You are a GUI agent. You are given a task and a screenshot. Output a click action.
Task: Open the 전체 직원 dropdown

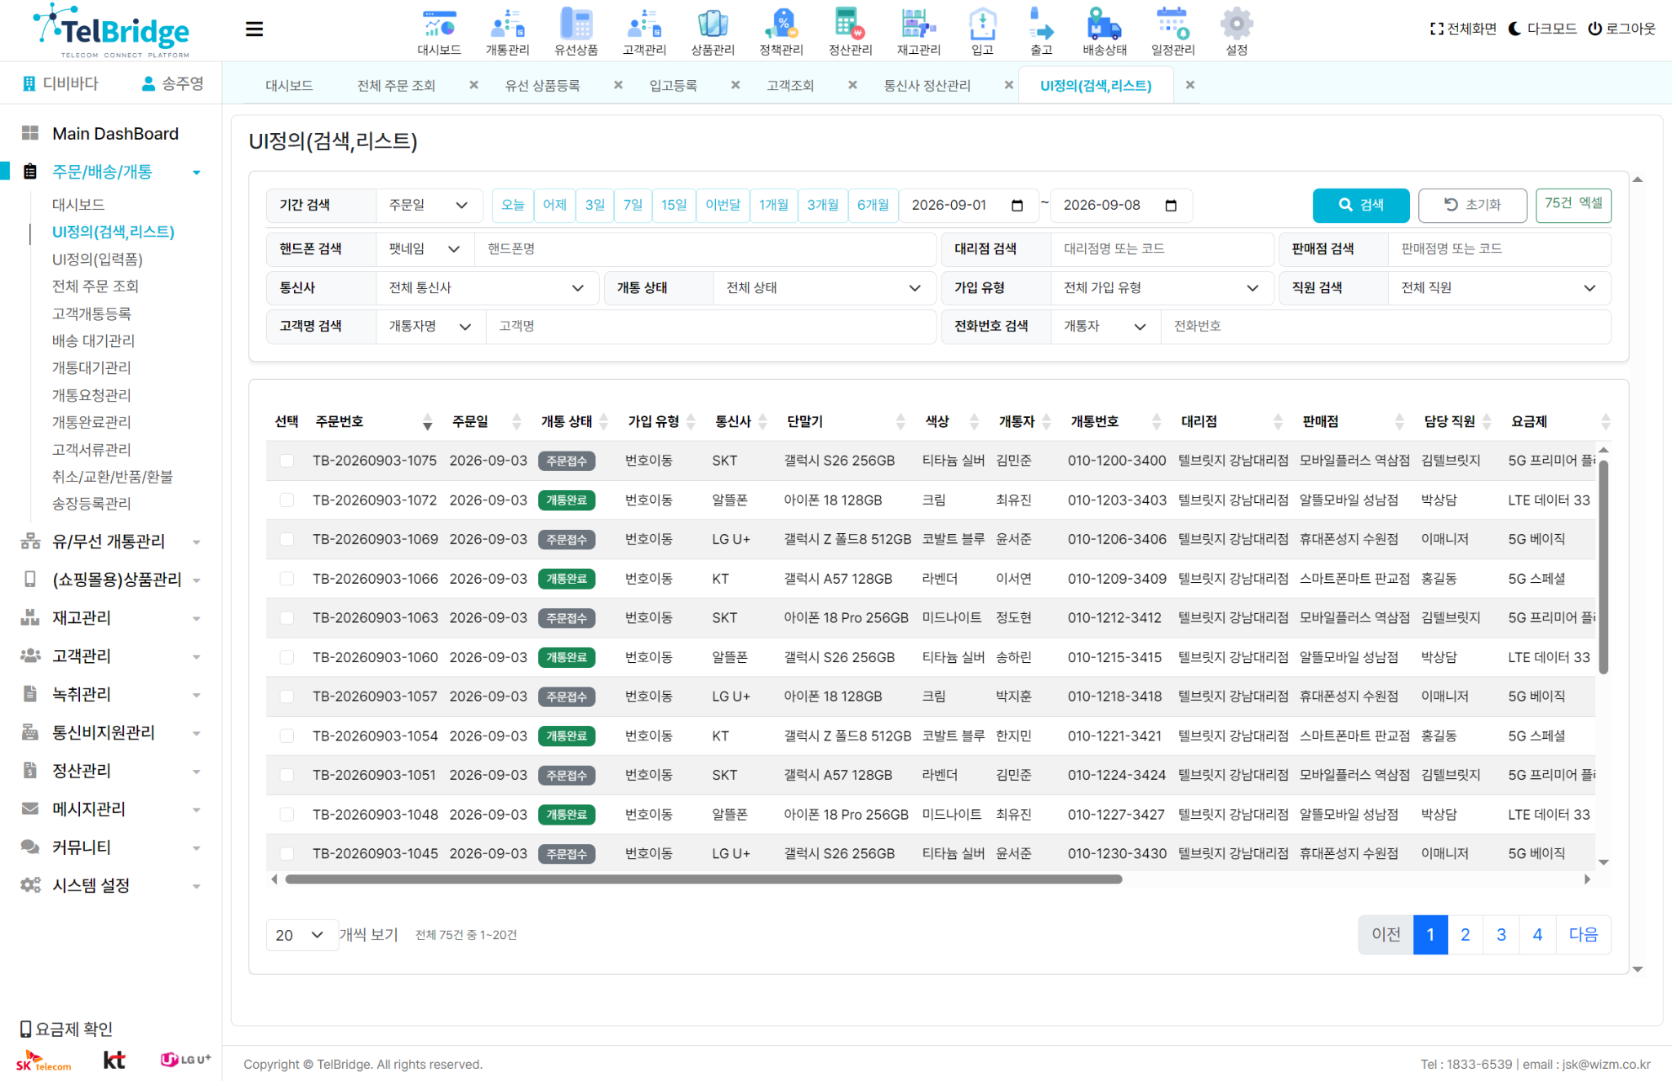[1499, 287]
